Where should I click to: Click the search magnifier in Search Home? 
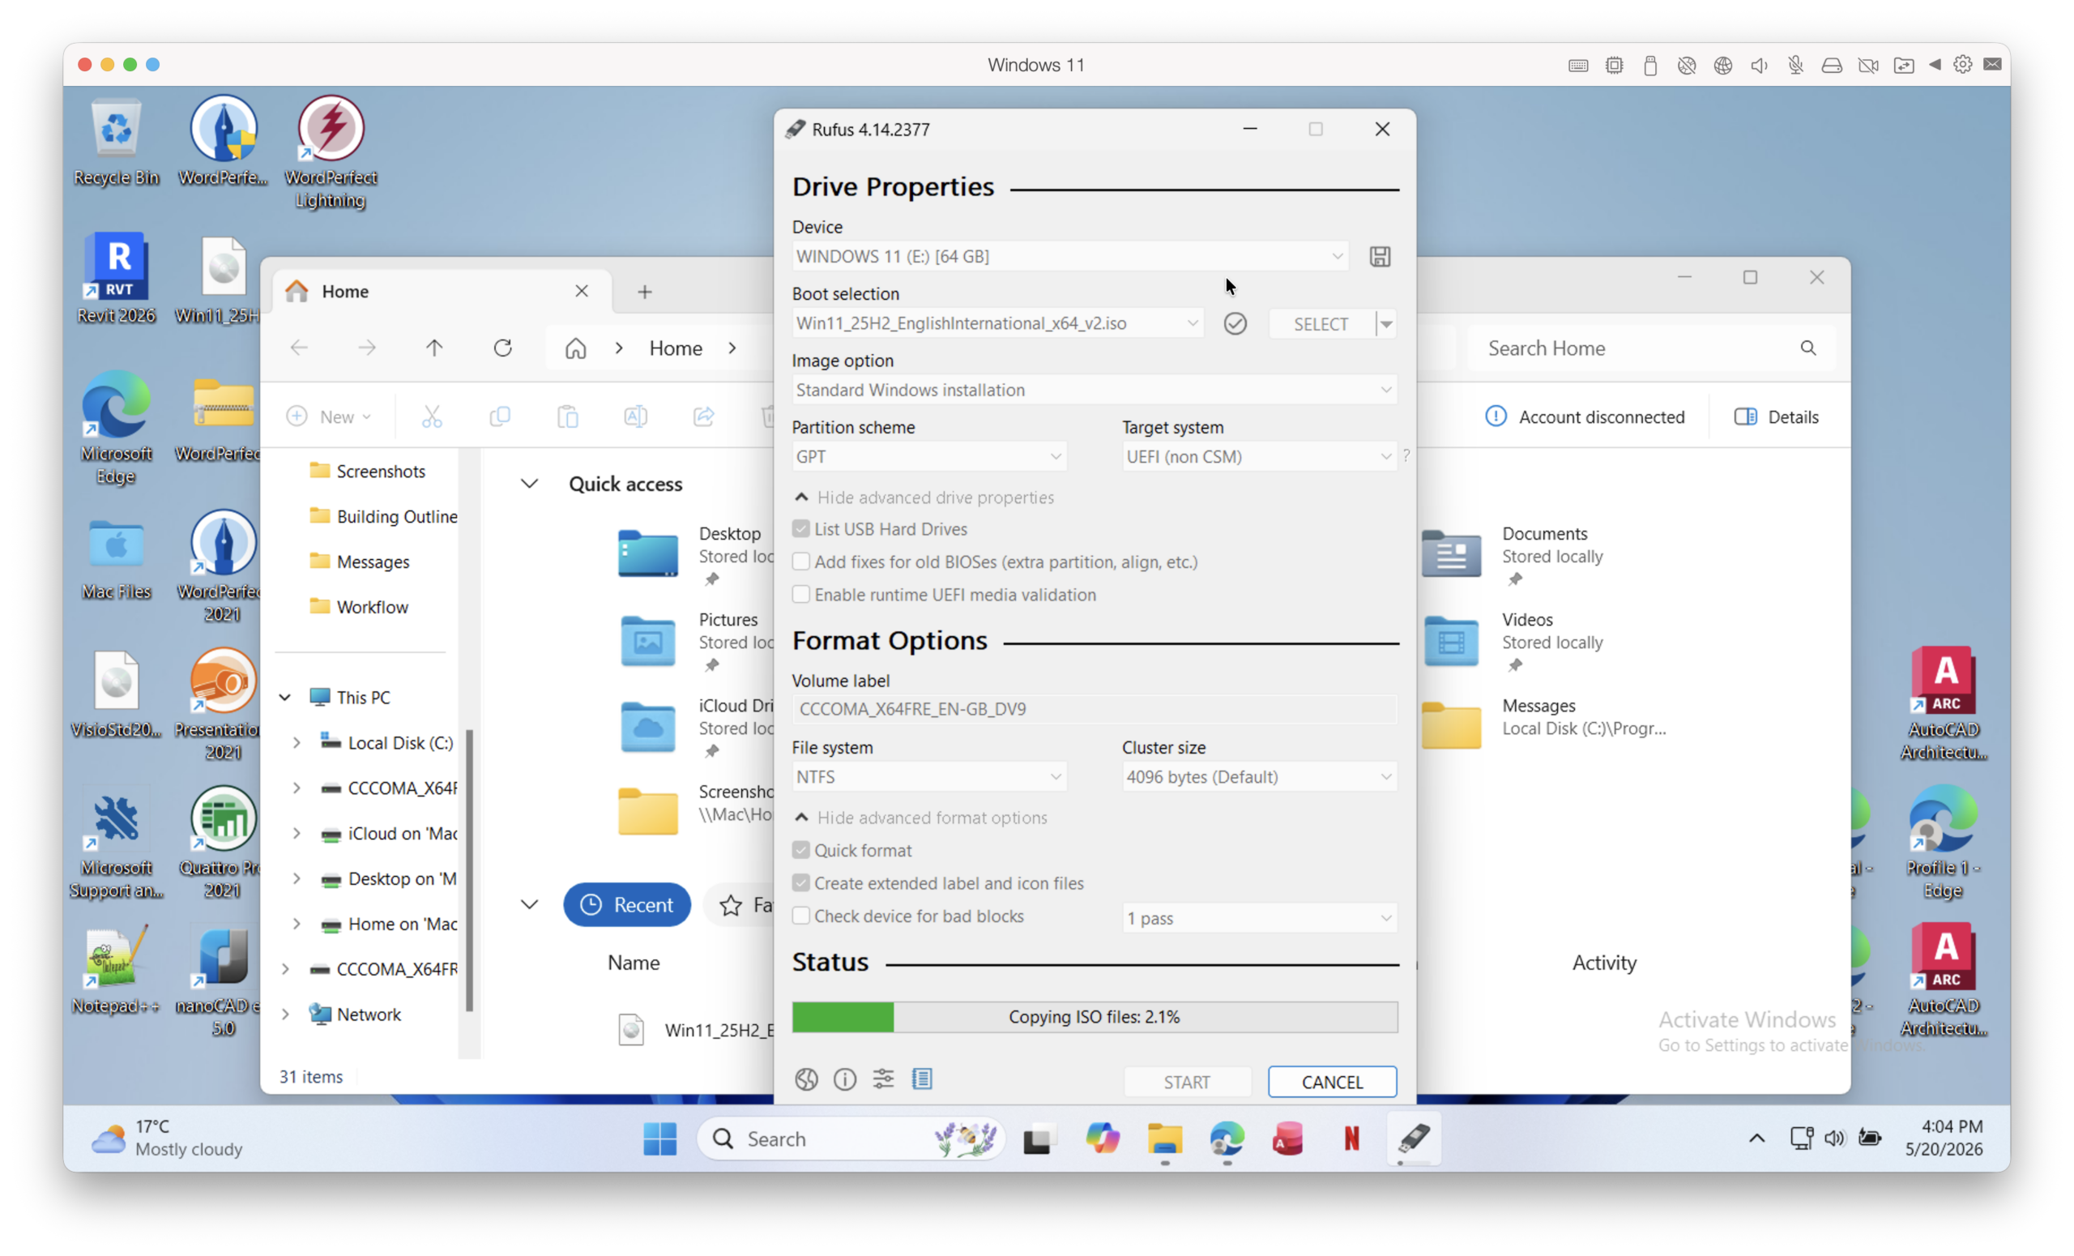1808,348
